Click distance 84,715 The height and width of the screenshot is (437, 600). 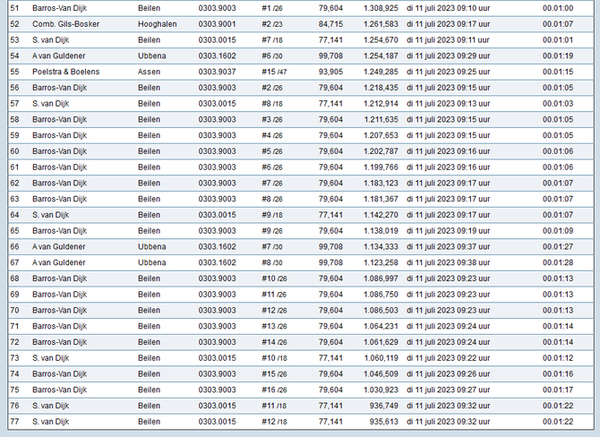pos(330,24)
